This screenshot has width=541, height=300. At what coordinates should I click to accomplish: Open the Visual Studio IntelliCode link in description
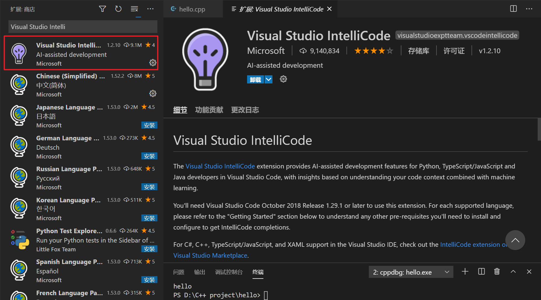pos(220,166)
